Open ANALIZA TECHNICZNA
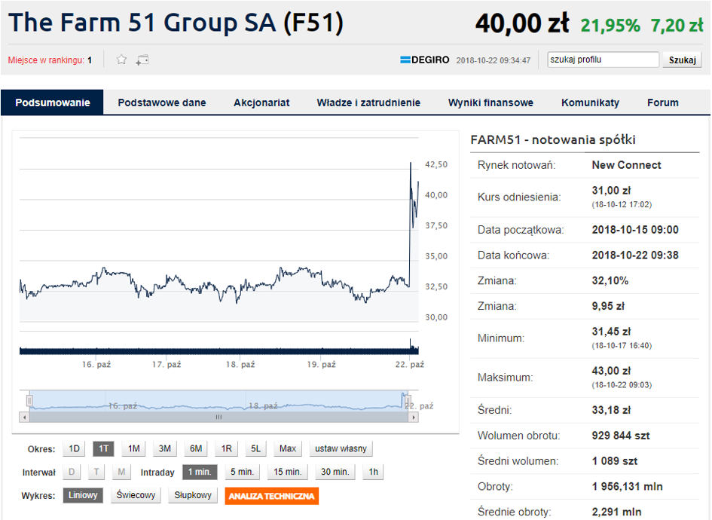This screenshot has height=520, width=712. 271,496
